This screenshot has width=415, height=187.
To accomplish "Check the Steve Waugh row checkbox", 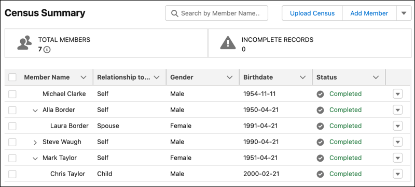I will point(12,142).
